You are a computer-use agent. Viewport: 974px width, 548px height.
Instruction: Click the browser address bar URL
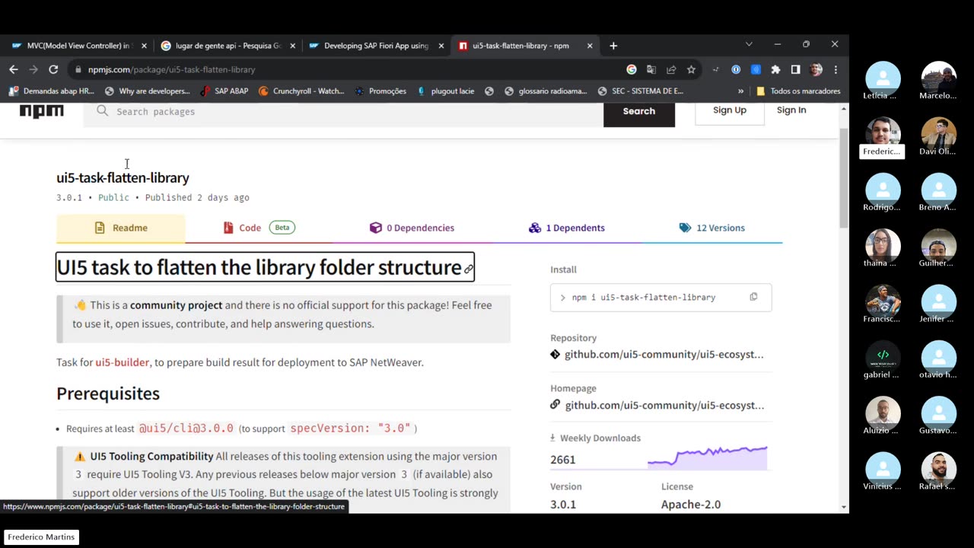(171, 69)
